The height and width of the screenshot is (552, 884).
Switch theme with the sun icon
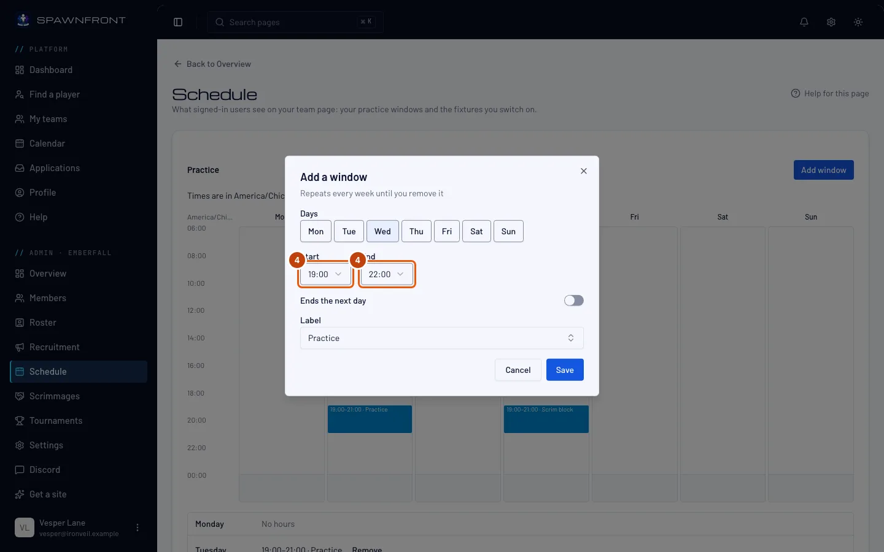point(858,22)
